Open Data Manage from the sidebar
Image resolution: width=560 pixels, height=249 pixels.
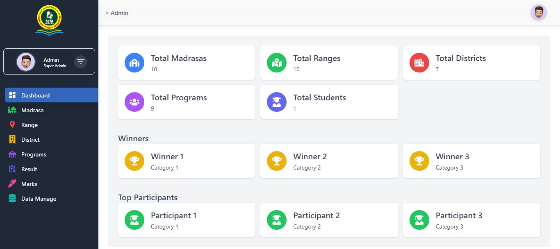tap(39, 199)
